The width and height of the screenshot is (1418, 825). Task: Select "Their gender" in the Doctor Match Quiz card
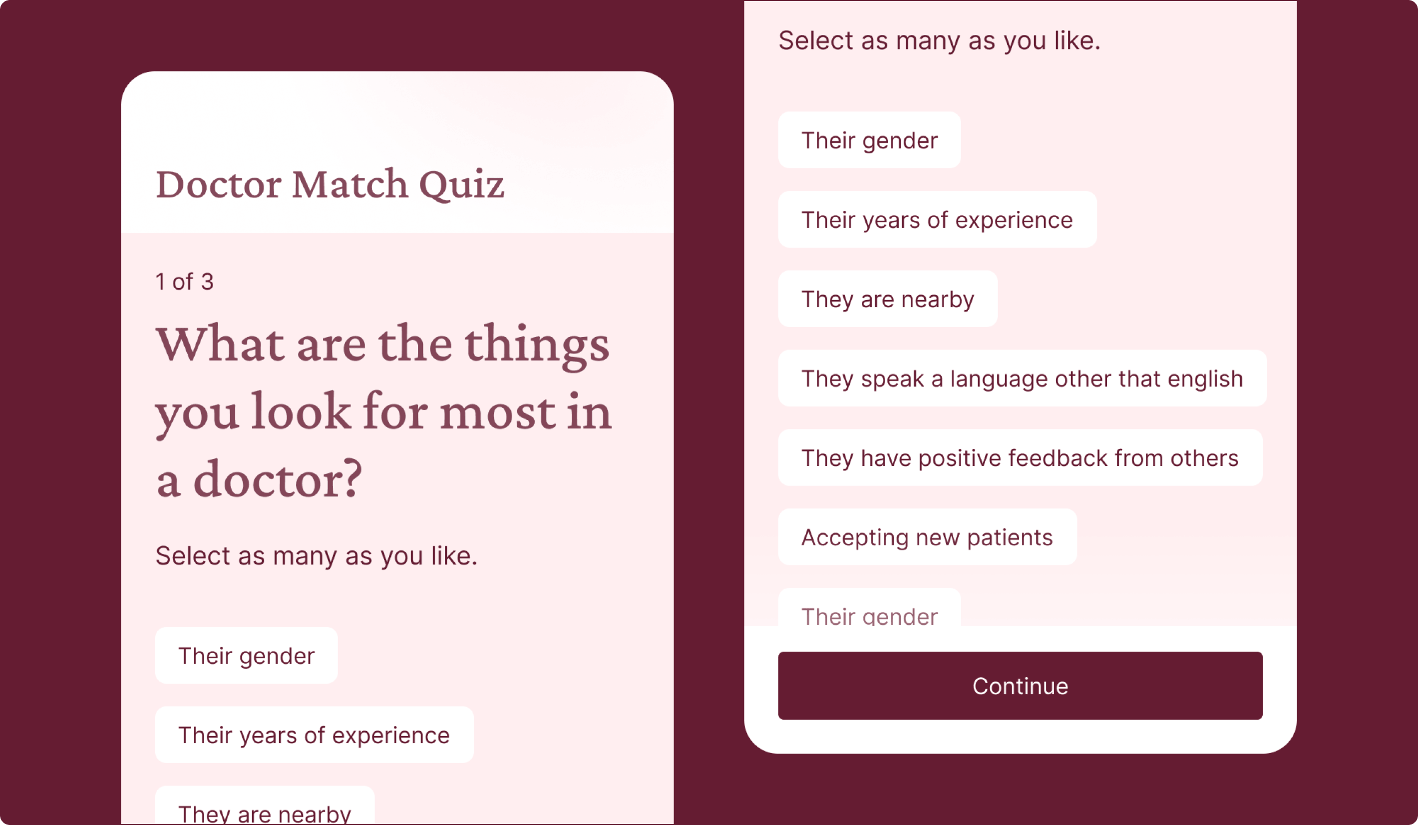tap(246, 656)
